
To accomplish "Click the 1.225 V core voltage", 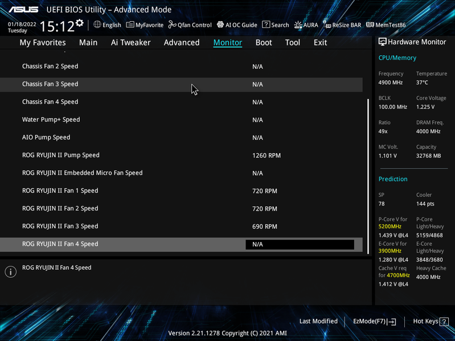I will click(425, 106).
